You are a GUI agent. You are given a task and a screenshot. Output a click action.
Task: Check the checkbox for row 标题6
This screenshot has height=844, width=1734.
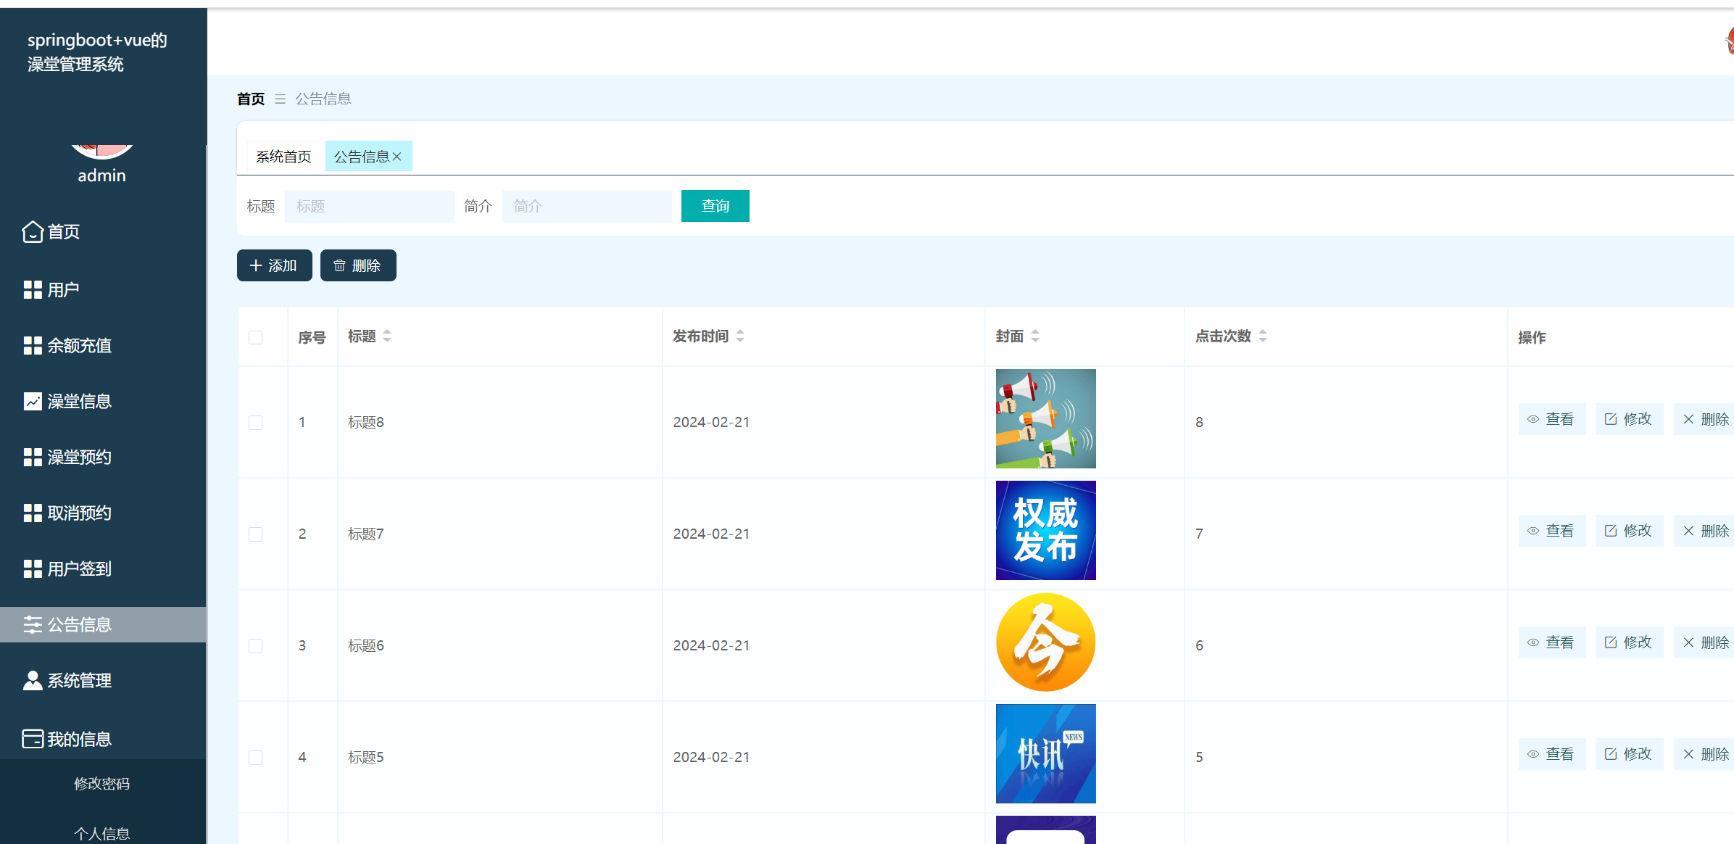coord(255,645)
